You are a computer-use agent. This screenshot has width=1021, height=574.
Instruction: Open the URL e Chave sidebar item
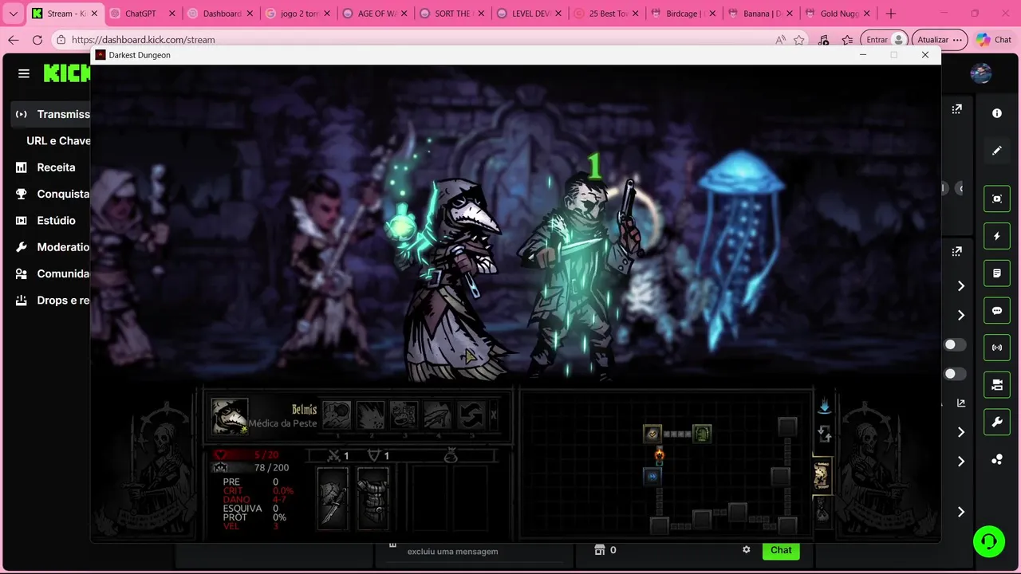(x=58, y=140)
